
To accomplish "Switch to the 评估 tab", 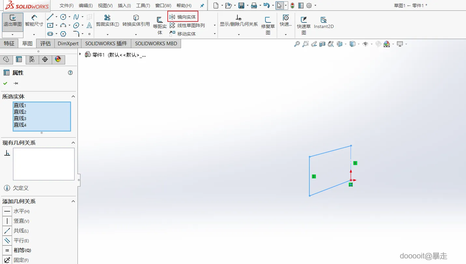I will (x=46, y=43).
